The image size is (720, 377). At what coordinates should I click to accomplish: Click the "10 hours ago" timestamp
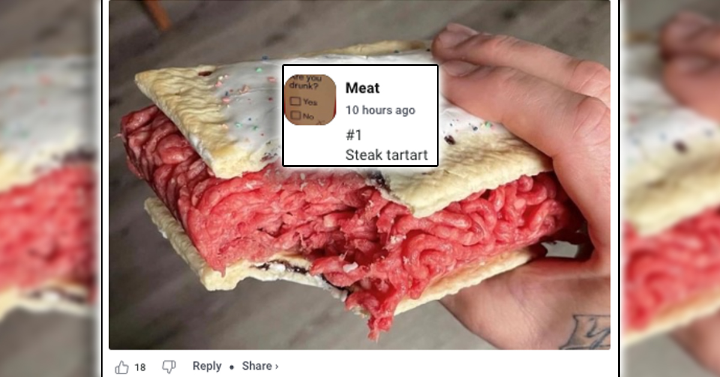point(380,110)
